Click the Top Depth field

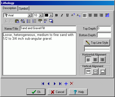[104, 28]
